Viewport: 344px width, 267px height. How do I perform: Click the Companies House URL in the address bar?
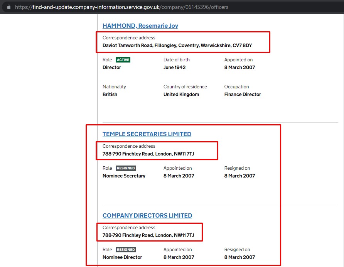[x=121, y=7]
